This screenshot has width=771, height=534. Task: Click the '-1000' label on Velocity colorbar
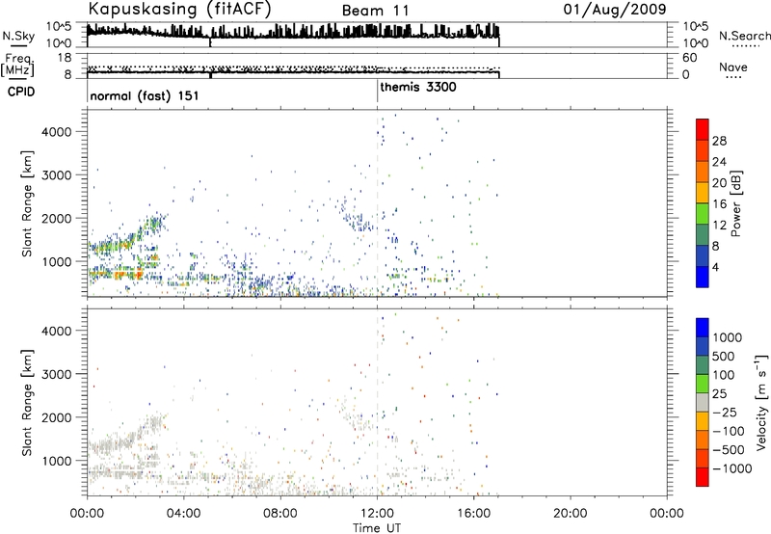(x=732, y=468)
